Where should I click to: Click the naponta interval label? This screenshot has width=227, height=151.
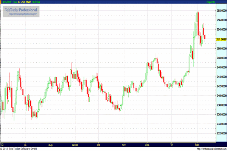211,2
